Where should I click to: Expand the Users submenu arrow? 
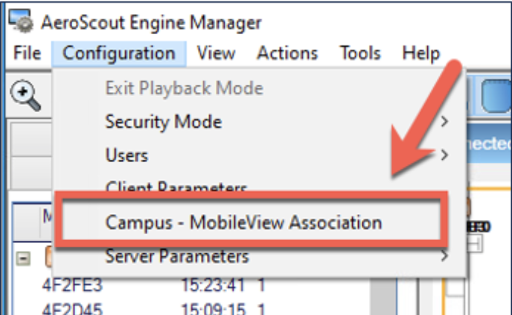point(445,155)
